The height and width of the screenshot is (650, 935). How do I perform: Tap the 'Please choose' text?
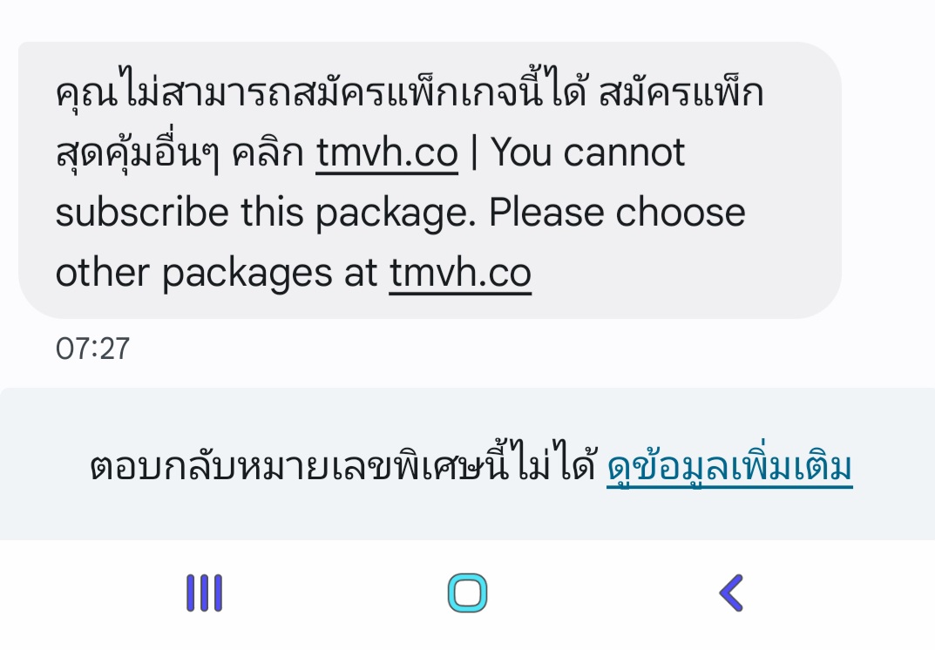point(617,213)
